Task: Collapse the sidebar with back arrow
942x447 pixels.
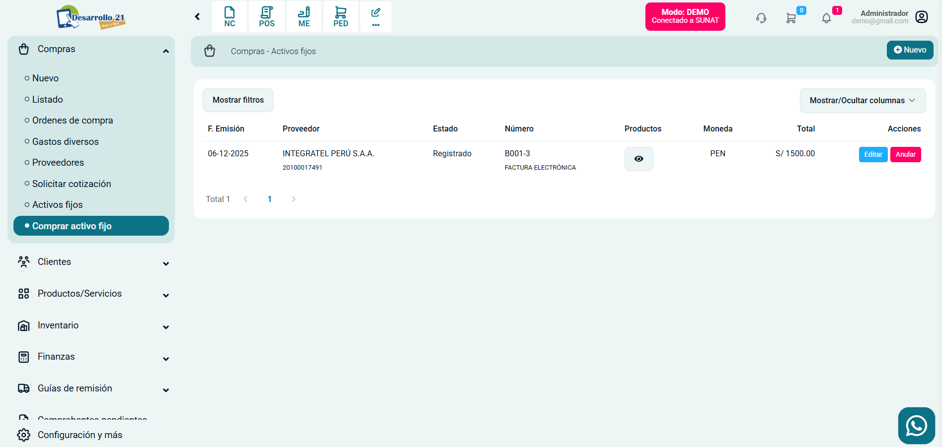Action: tap(197, 17)
